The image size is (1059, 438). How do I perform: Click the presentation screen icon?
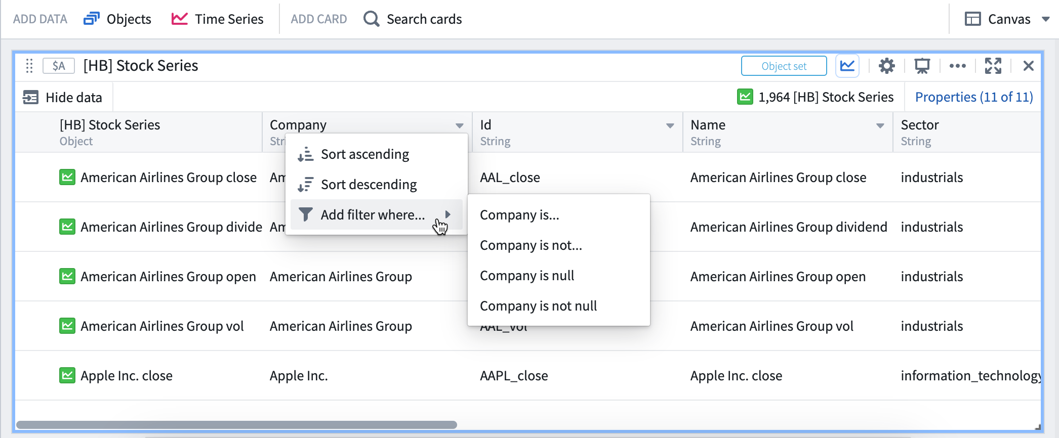point(922,66)
